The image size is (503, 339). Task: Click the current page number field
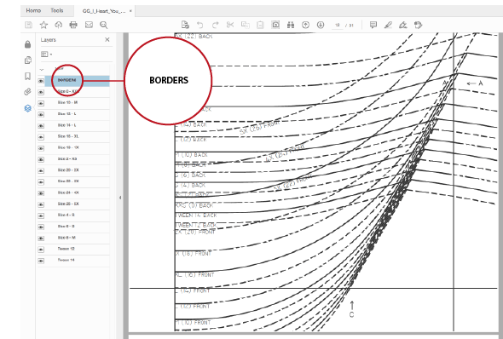coord(337,25)
